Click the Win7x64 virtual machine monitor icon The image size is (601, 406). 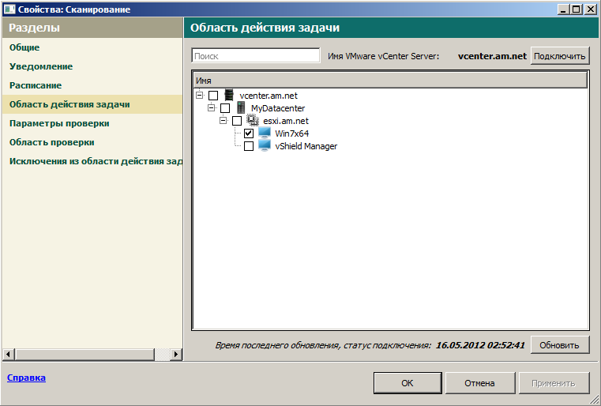click(265, 133)
